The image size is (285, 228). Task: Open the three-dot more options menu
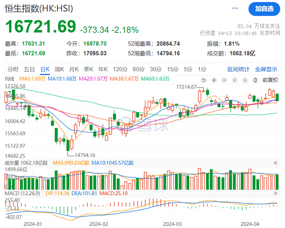(x=235, y=8)
